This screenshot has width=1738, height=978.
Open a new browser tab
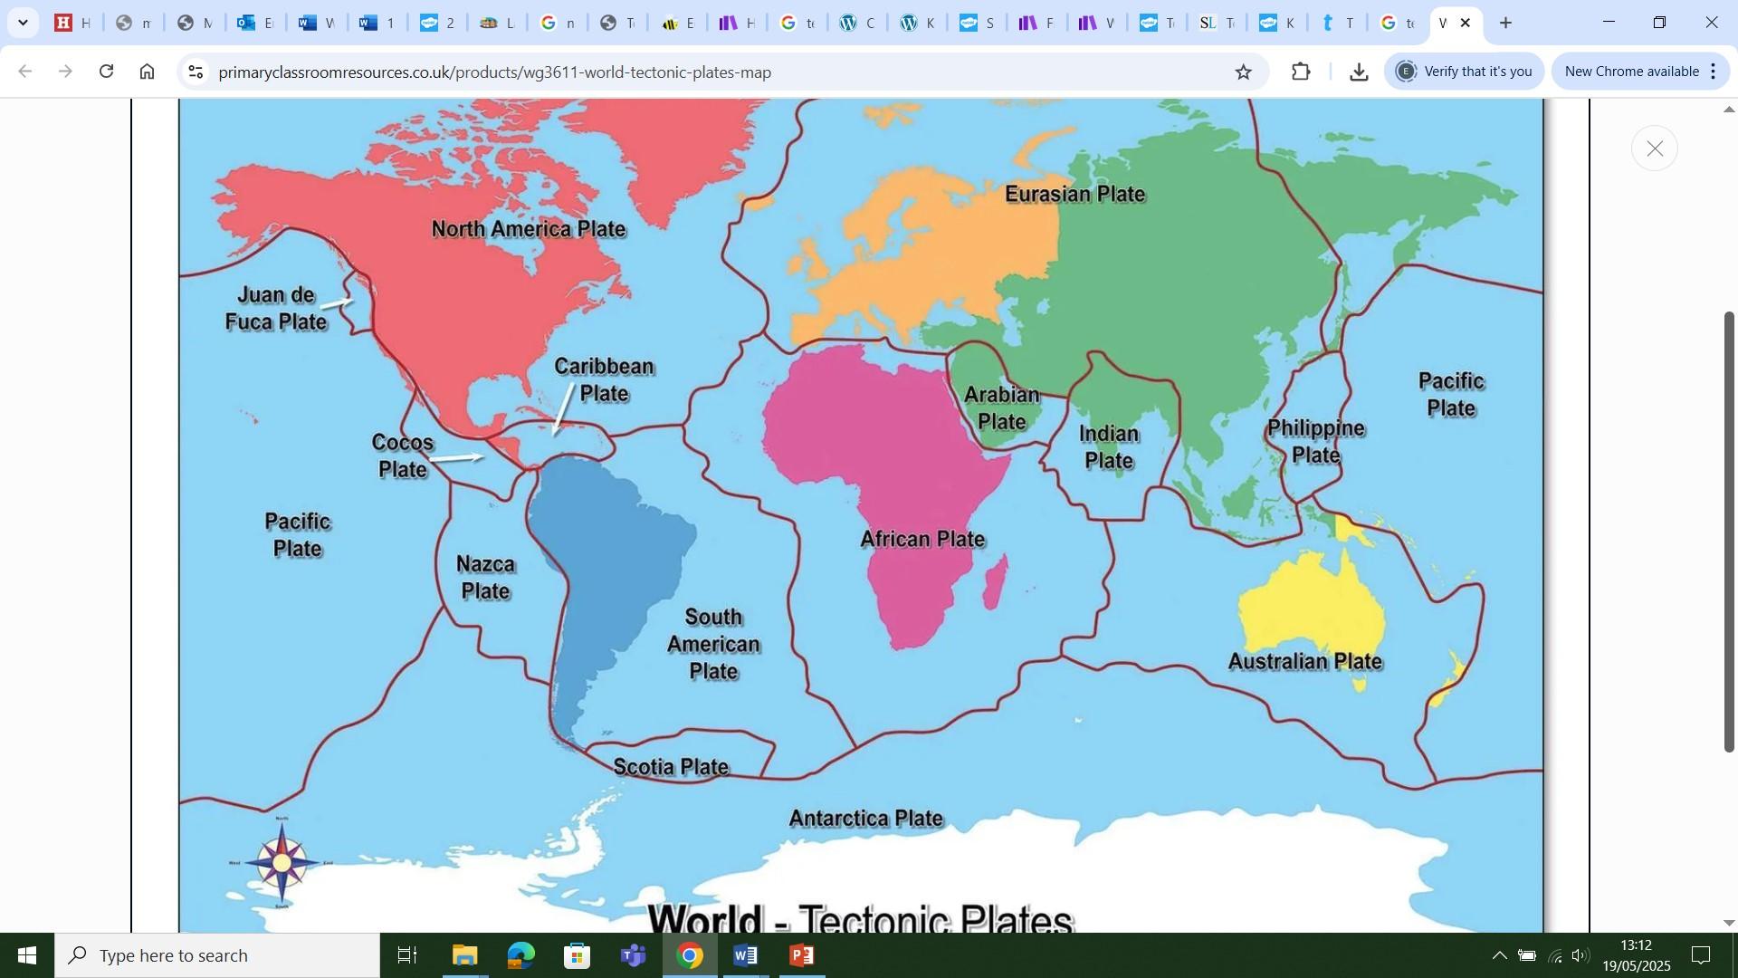coord(1506,23)
